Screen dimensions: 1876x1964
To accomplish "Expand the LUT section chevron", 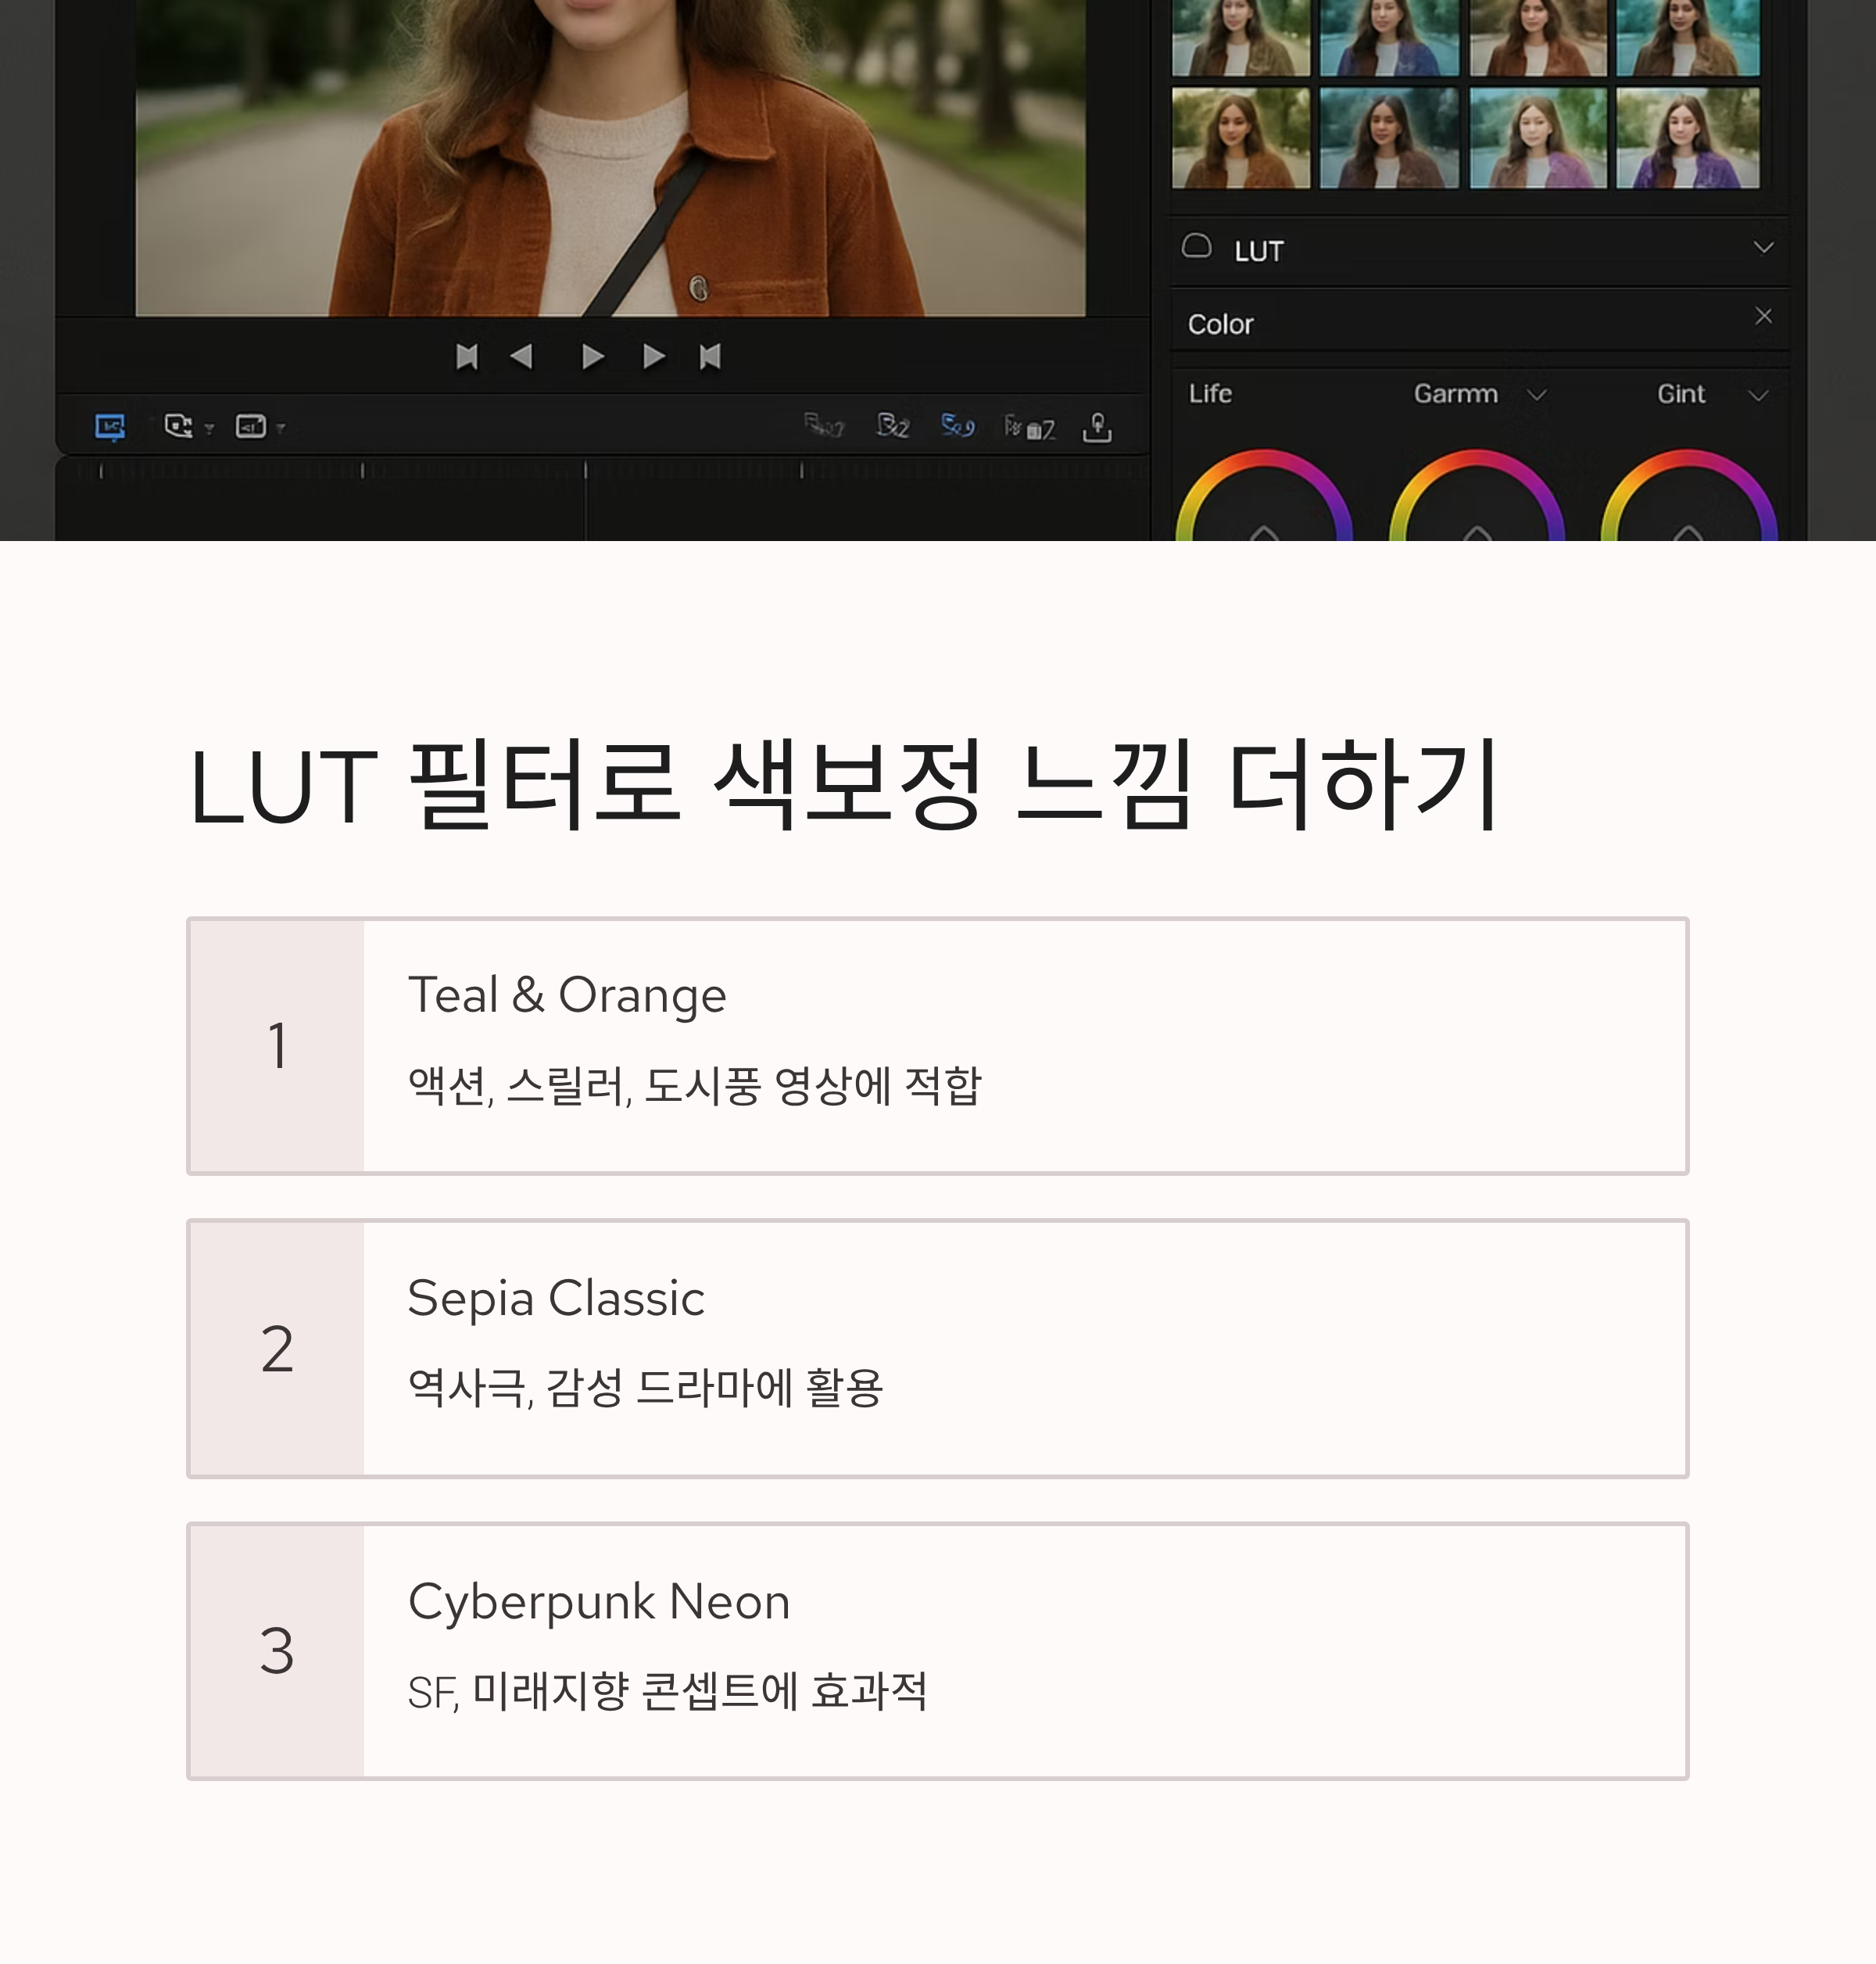I will (x=1763, y=247).
